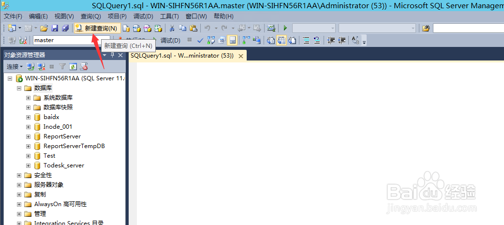The height and width of the screenshot is (225, 504).
Task: Toggle Include Actual Execution Plan
Action: point(246,40)
